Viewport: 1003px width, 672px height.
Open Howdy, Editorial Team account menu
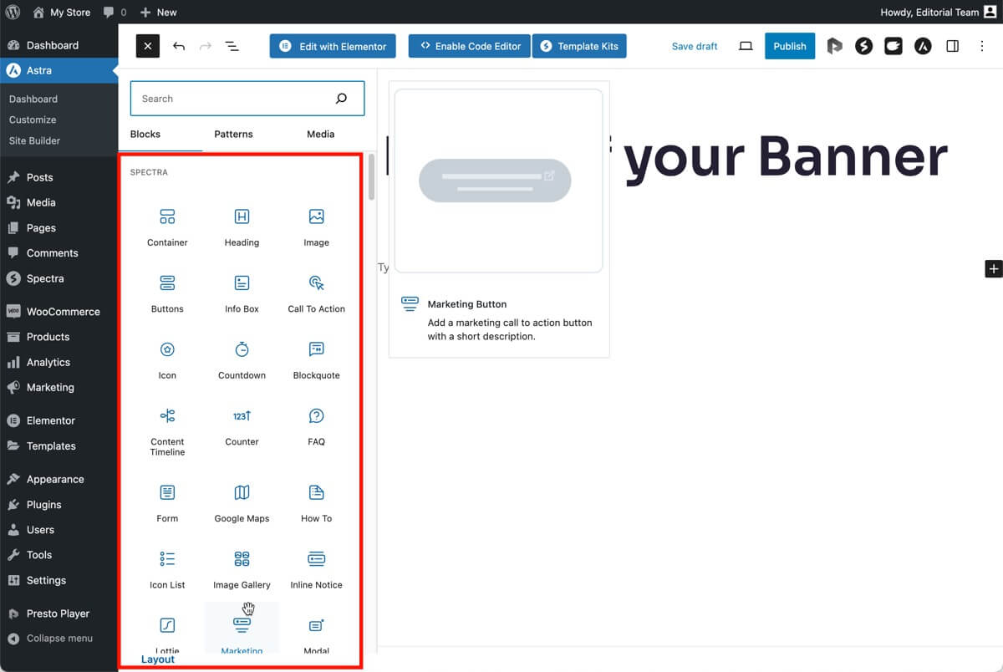pyautogui.click(x=937, y=13)
